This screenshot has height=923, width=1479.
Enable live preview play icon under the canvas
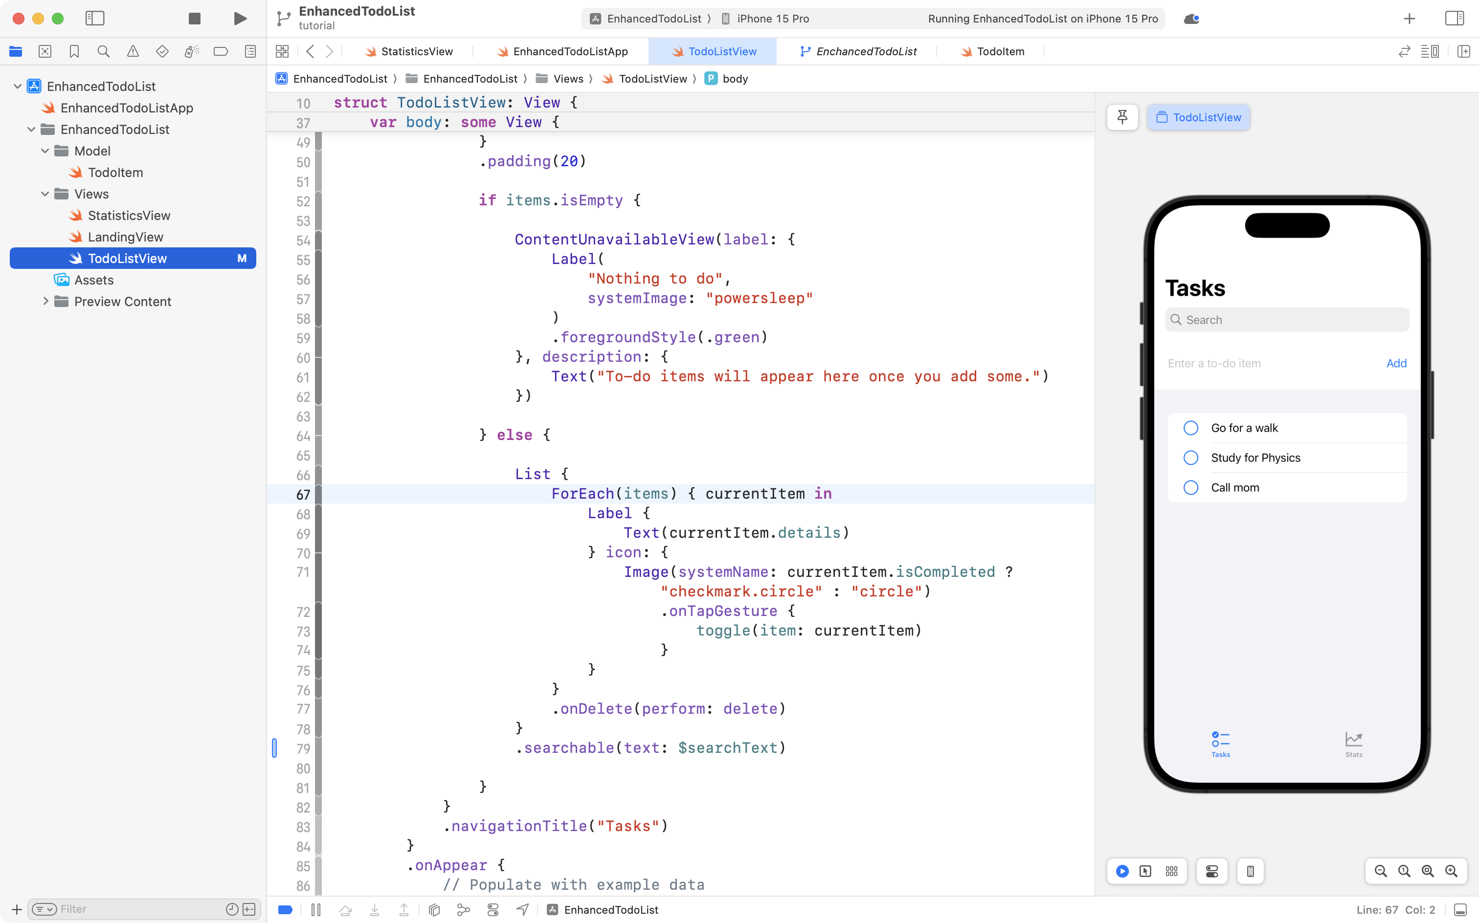pos(1122,871)
